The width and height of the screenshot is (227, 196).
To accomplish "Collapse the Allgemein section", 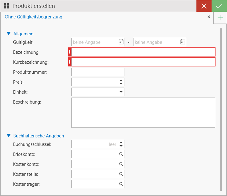I will click(x=9, y=34).
